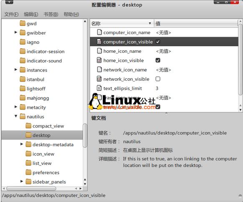Click the text_ellipsis_limit integer key icon
The image size is (243, 202).
[99, 88]
